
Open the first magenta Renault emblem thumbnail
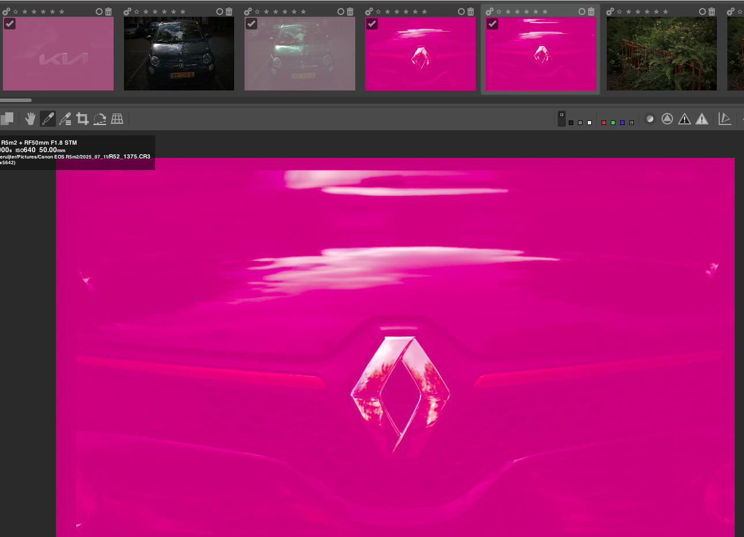pos(420,54)
